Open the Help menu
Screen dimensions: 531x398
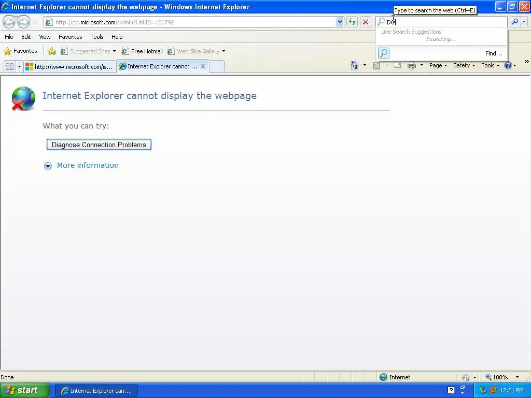click(x=117, y=37)
